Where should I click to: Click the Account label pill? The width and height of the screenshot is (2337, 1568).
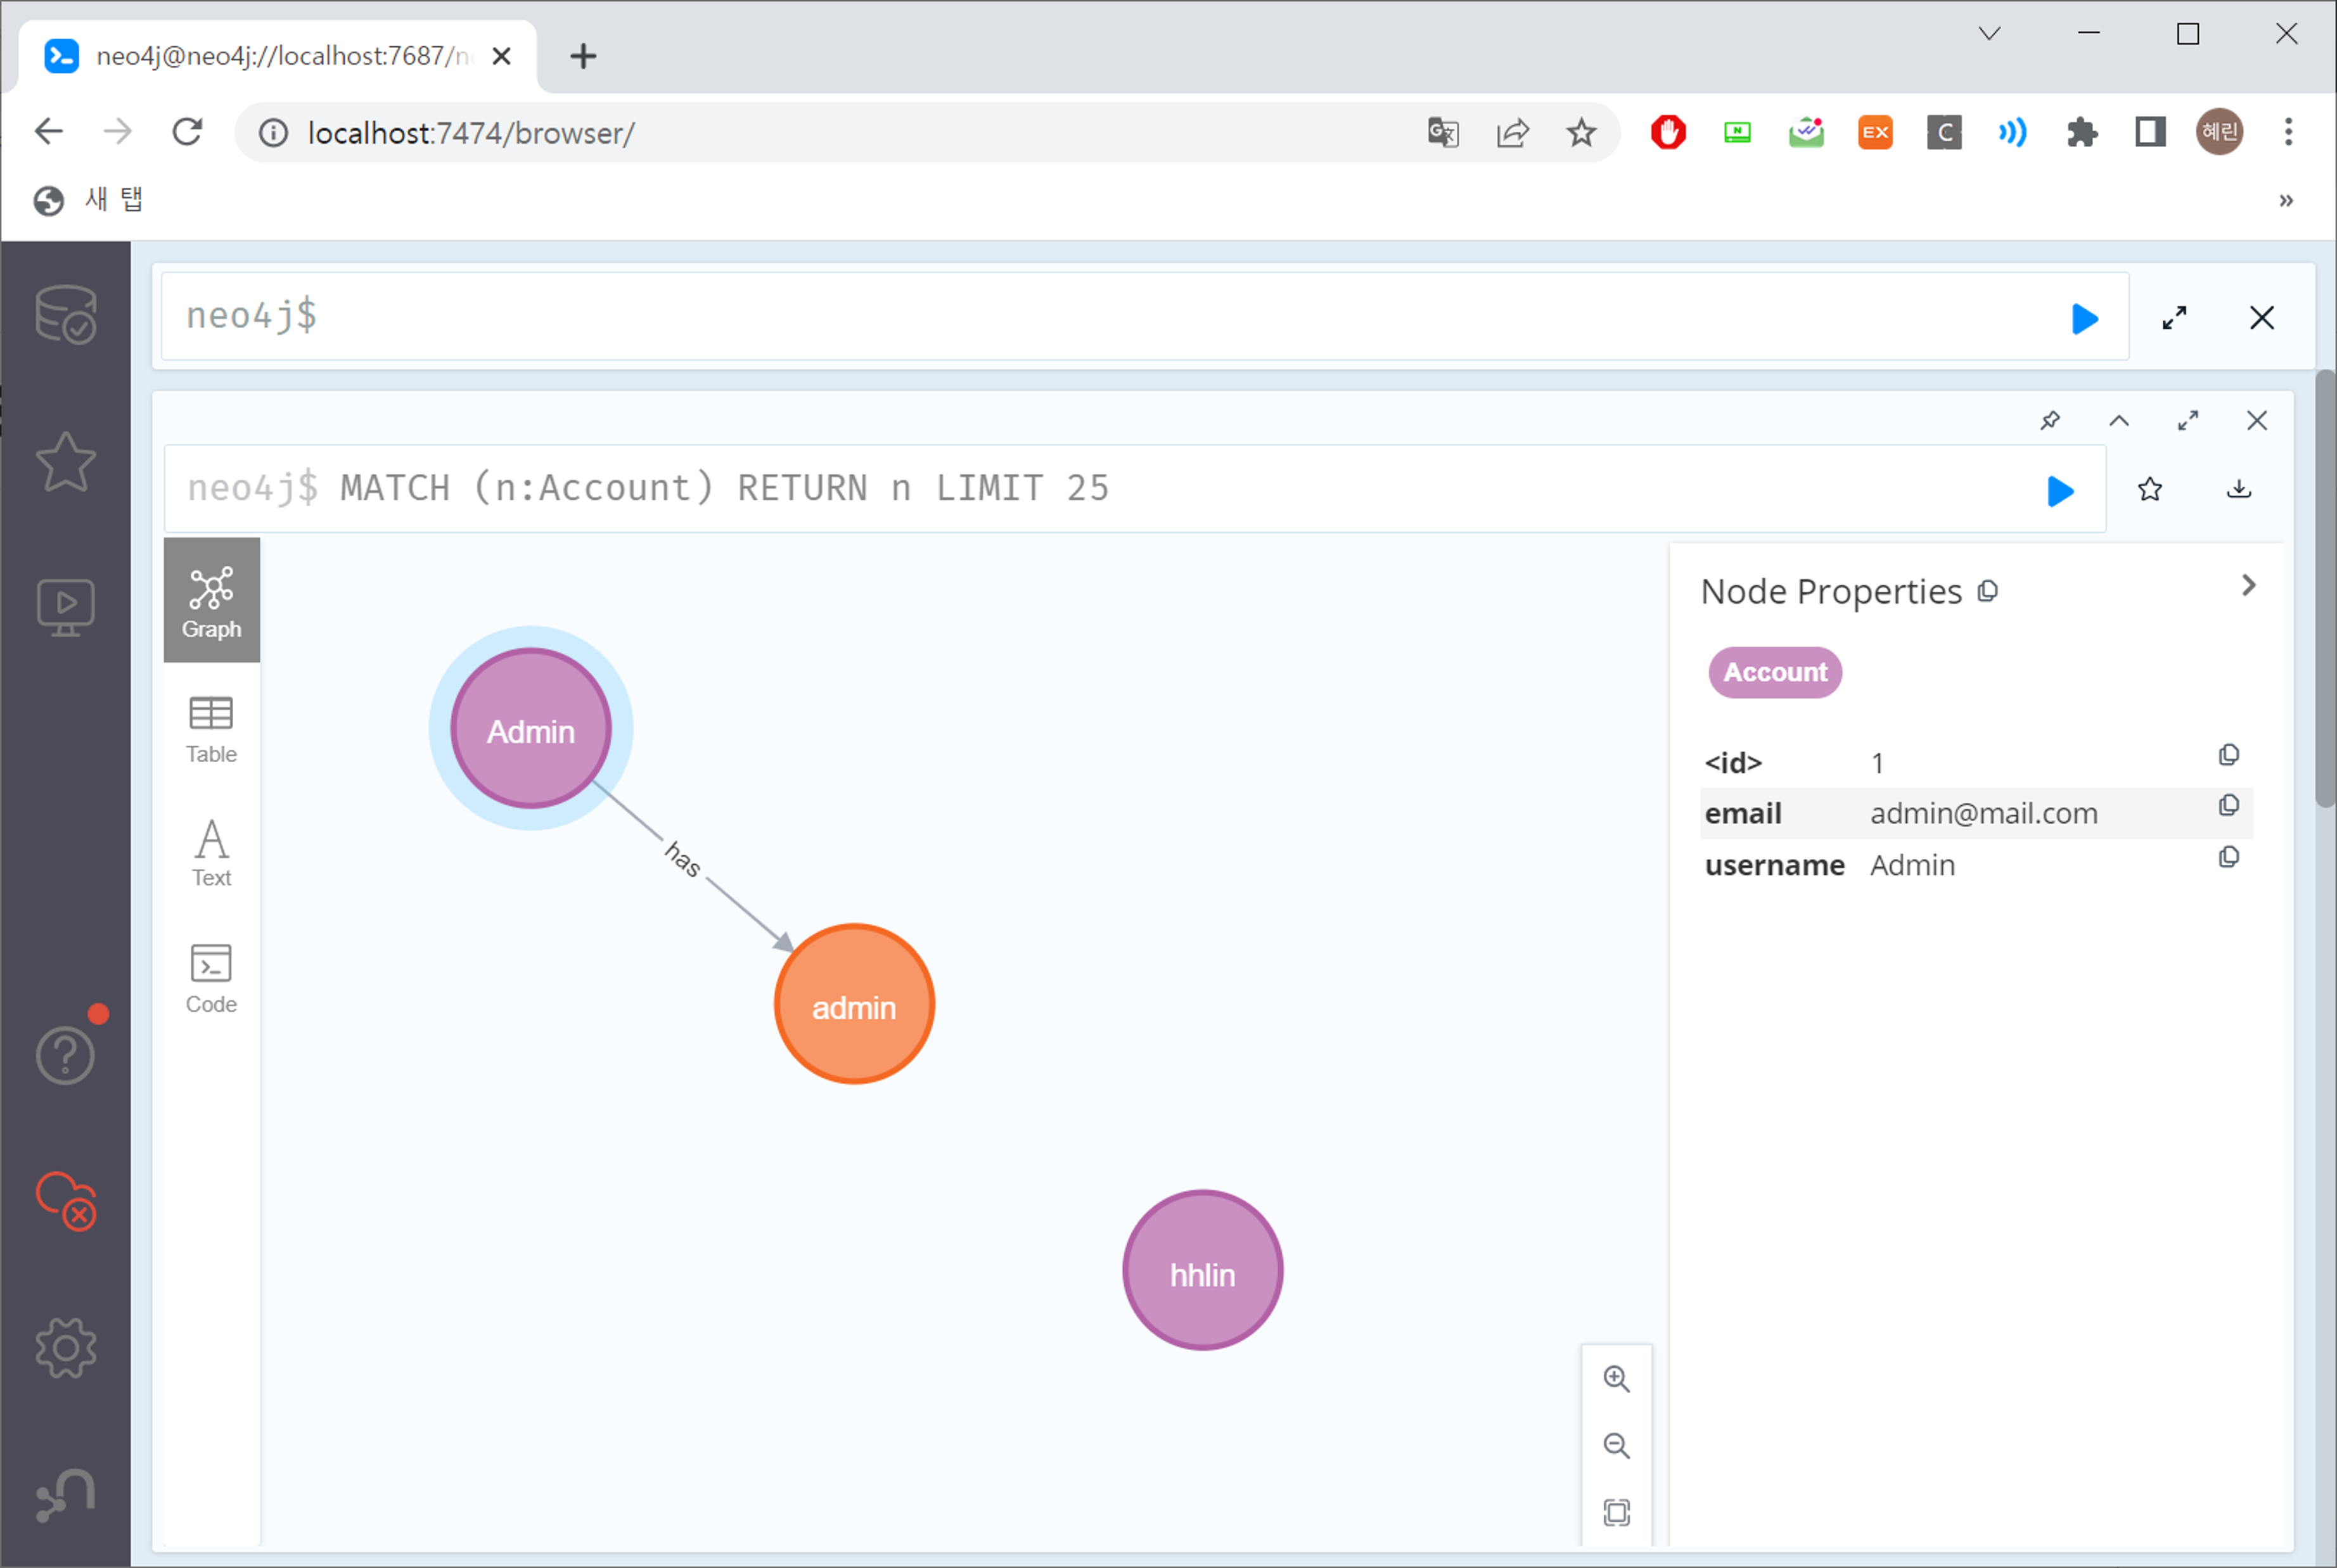(x=1775, y=672)
